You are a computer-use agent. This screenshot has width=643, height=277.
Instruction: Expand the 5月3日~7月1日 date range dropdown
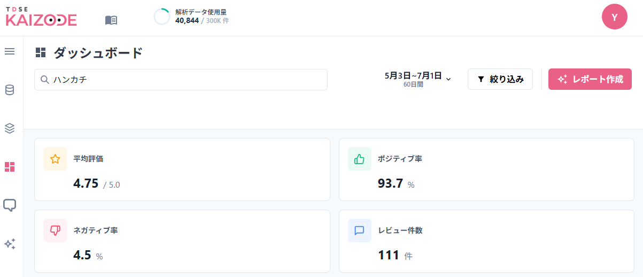(x=418, y=79)
